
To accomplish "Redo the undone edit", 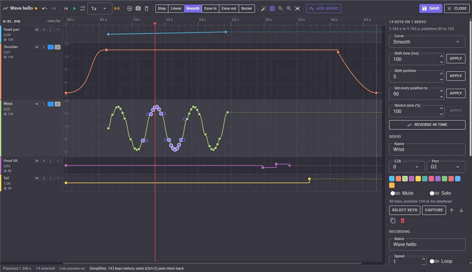I will [53, 8].
